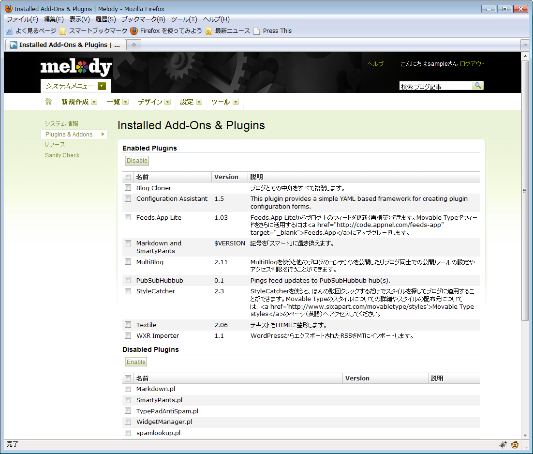Select the Installed Add-Ons & Plugins tab
This screenshot has height=454, width=533.
pos(65,45)
